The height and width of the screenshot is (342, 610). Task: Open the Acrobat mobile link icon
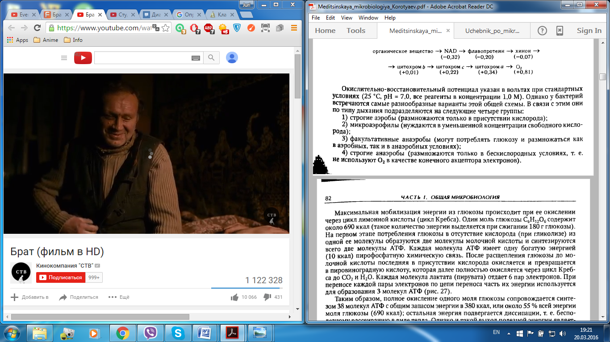(560, 31)
